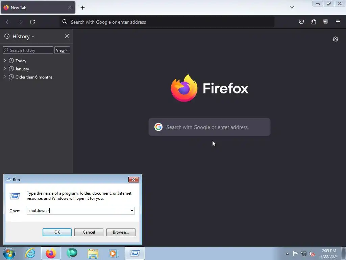Click the muted volume tray icon
The height and width of the screenshot is (260, 346).
point(312,254)
